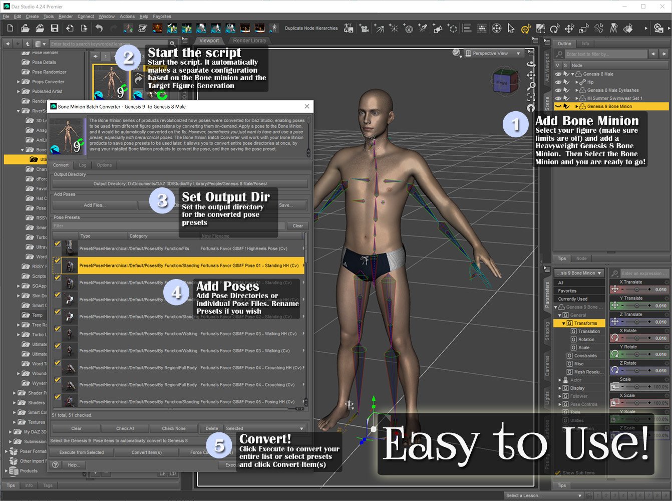Toggle visibility eye of Genesis 8 Male

558,74
